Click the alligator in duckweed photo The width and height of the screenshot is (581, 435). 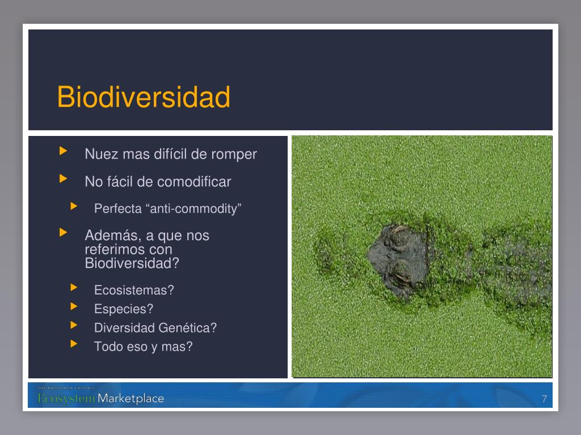tap(422, 257)
